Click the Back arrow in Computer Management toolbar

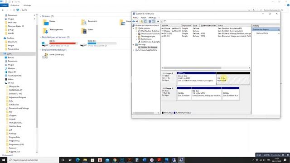[134, 21]
